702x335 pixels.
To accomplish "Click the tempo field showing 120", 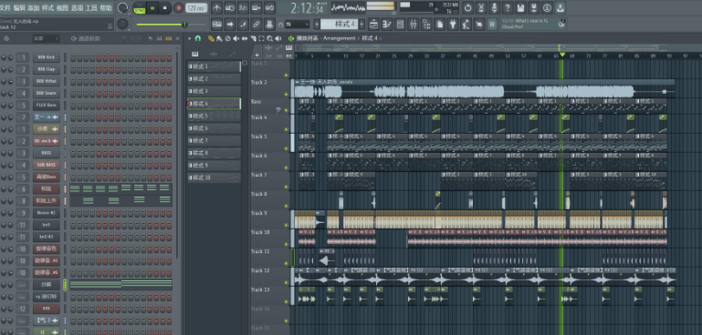I will [x=196, y=7].
